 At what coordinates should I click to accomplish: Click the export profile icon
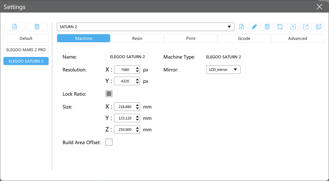click(x=306, y=27)
